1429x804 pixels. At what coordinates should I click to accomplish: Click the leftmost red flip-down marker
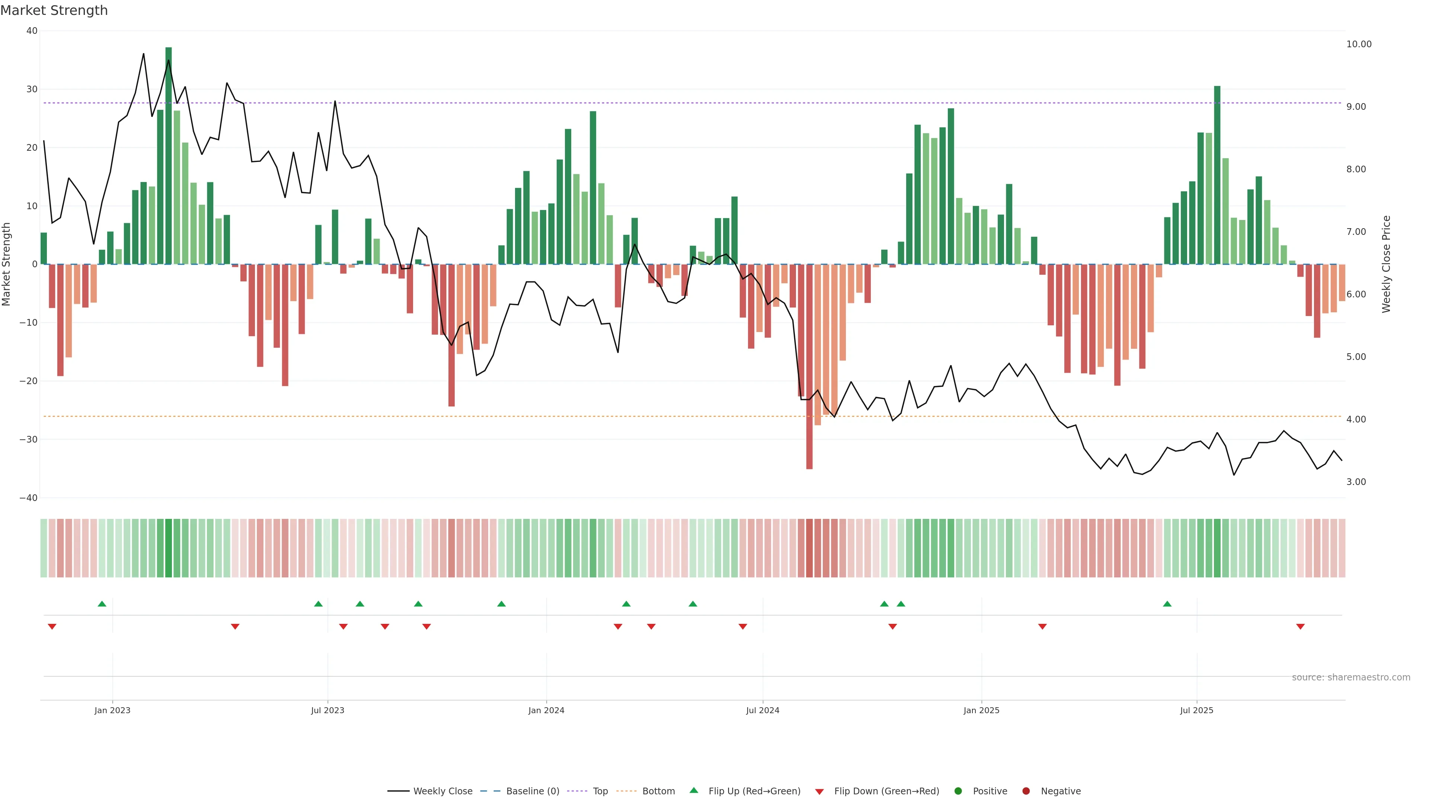click(52, 626)
